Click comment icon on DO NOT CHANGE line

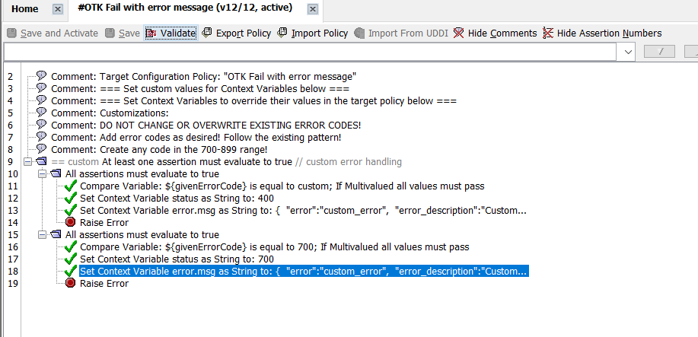pyautogui.click(x=41, y=125)
